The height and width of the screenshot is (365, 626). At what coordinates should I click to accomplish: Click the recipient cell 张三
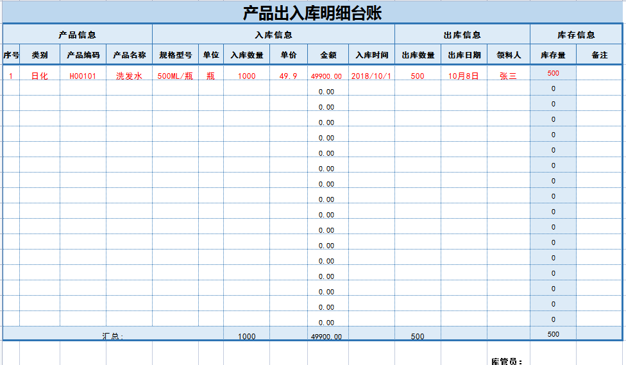coord(509,72)
